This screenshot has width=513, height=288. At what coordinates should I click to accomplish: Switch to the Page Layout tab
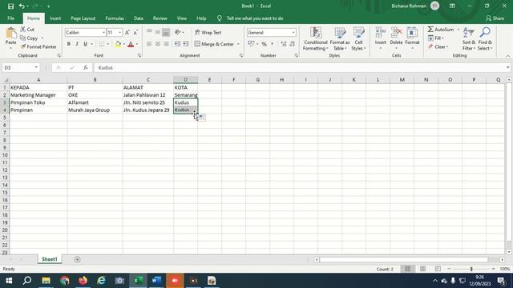tap(83, 18)
